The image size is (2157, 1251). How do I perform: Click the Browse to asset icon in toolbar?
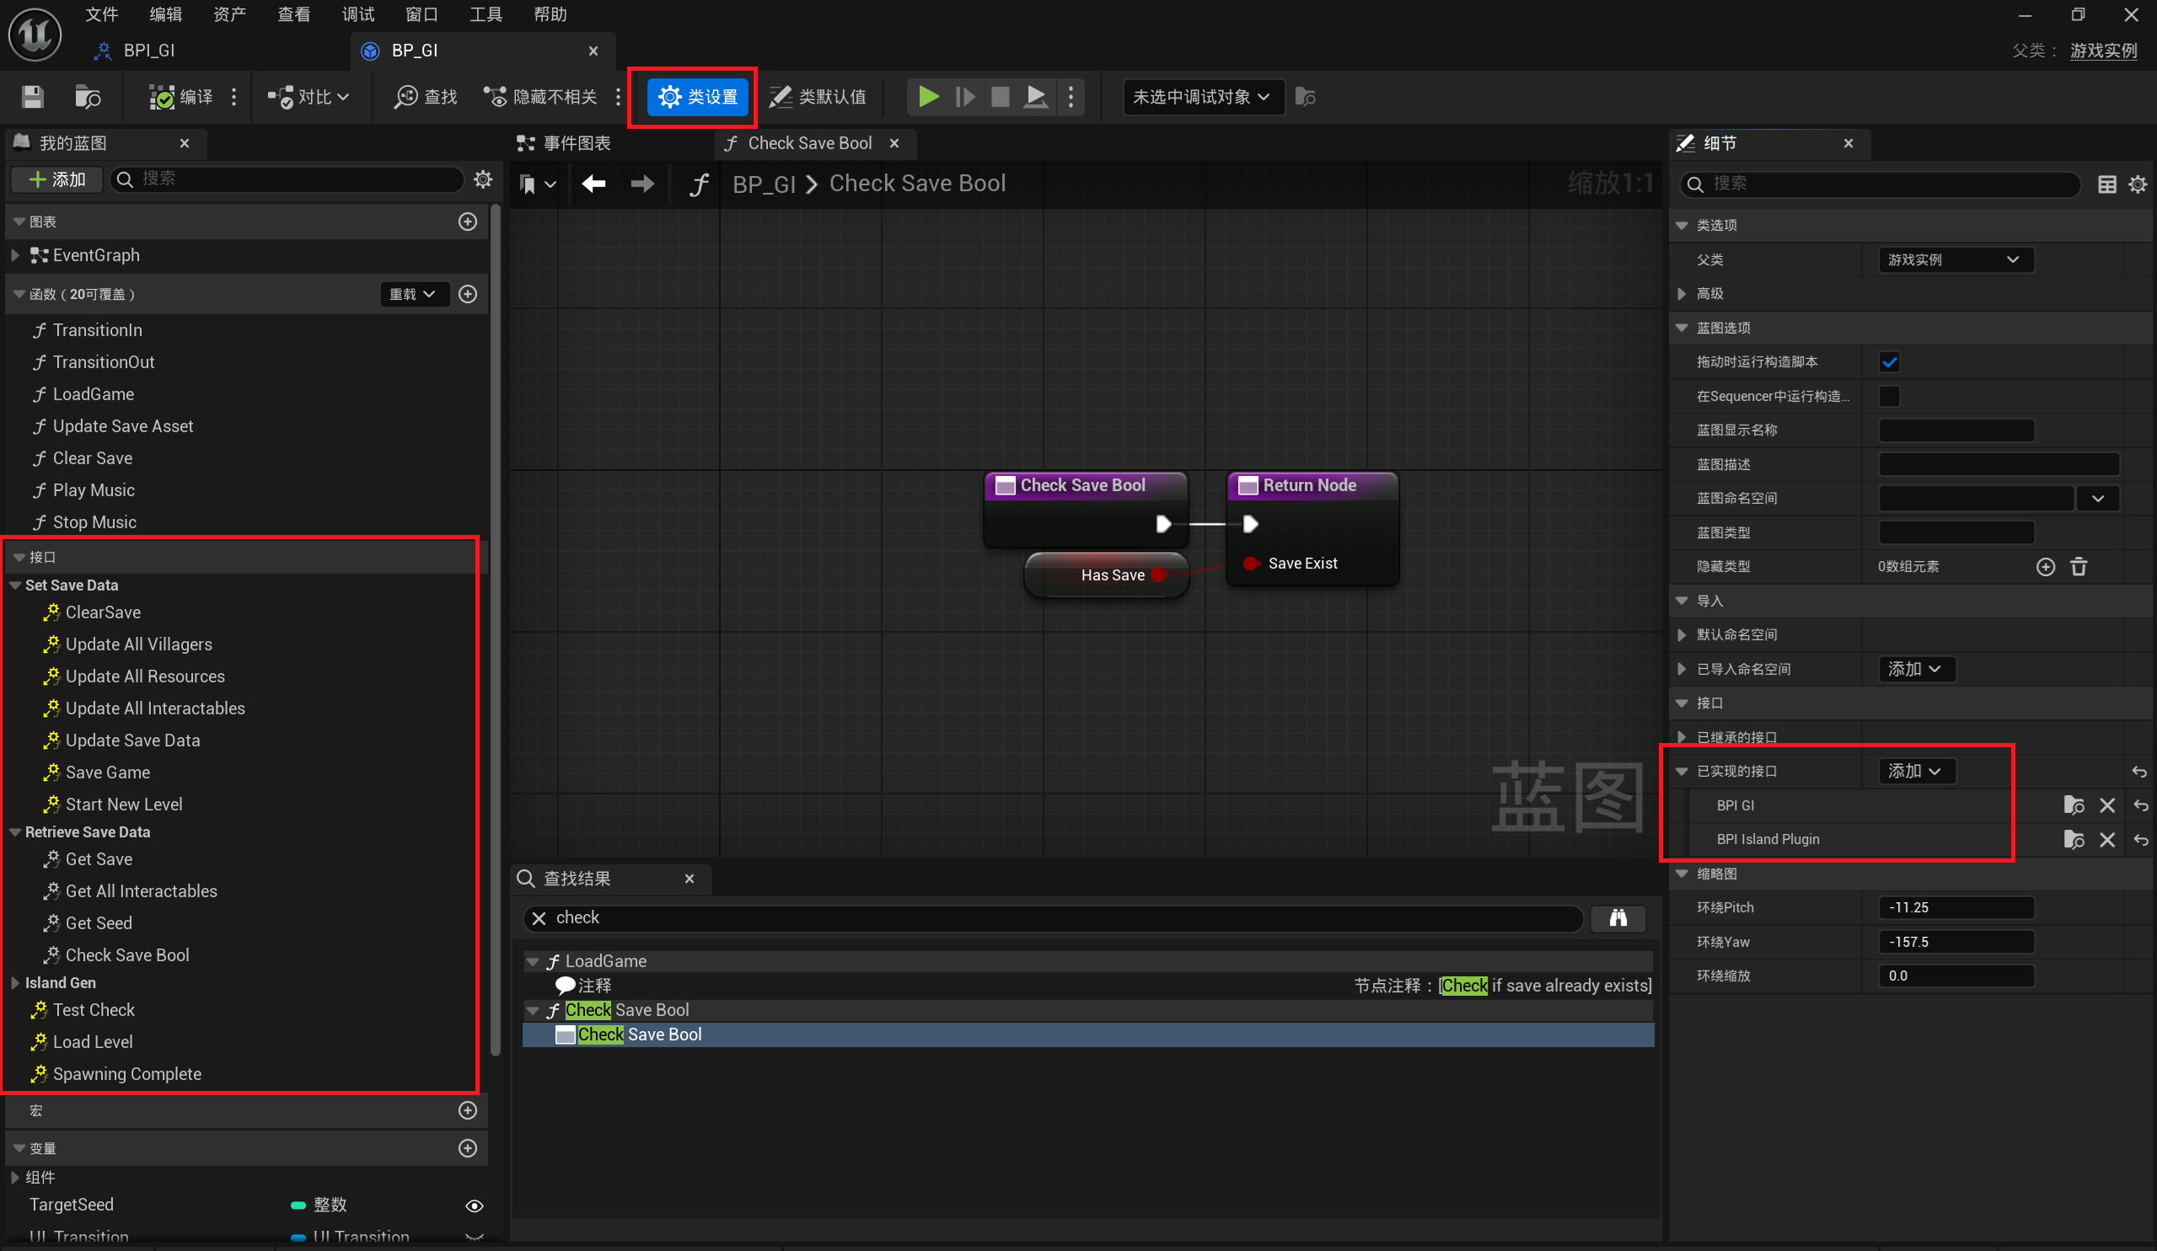click(x=88, y=97)
